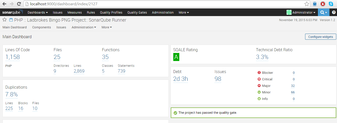Open Issues in the top navigation bar
Screen dimensions: 337x123
point(58,12)
